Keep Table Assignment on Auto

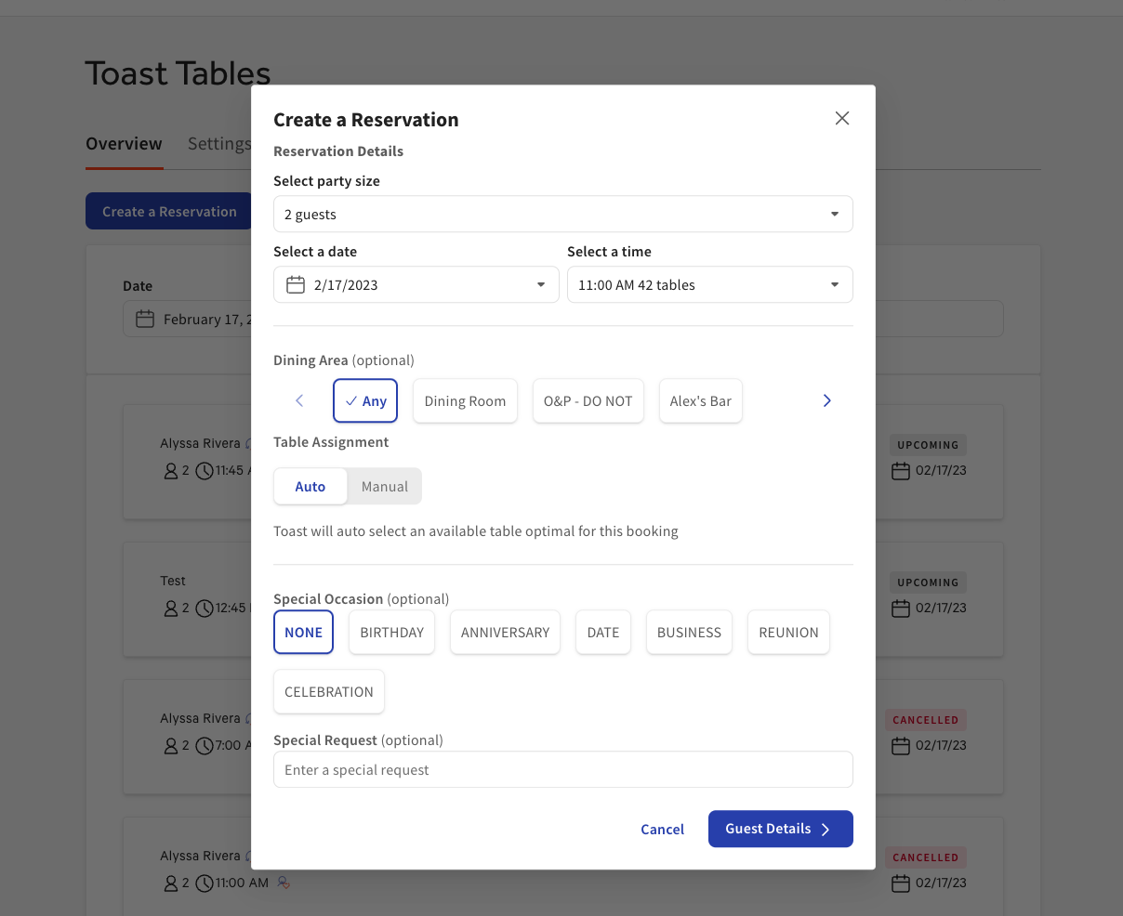click(x=310, y=486)
